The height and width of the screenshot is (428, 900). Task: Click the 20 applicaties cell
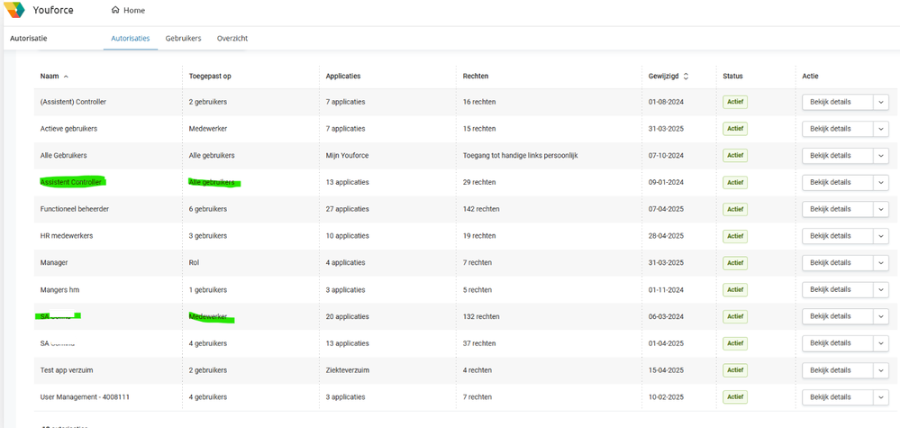click(347, 316)
